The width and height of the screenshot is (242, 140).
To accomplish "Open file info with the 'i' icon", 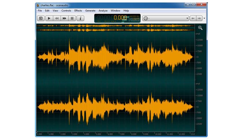I will point(80,18).
